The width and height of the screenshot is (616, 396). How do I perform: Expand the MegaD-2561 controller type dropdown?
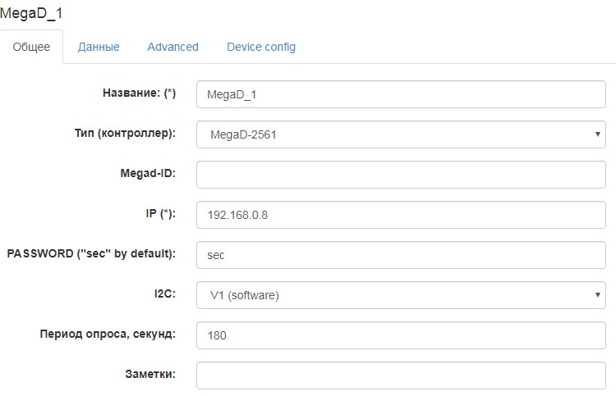click(x=401, y=134)
